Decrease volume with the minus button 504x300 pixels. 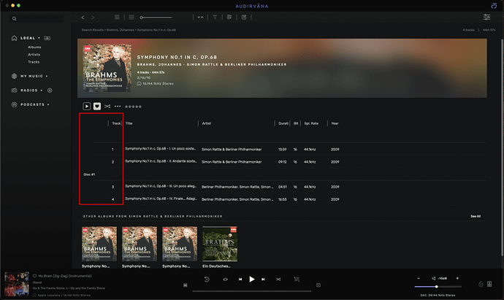(x=419, y=279)
